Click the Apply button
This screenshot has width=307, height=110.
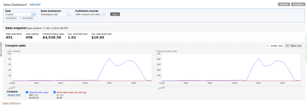[x=115, y=14]
